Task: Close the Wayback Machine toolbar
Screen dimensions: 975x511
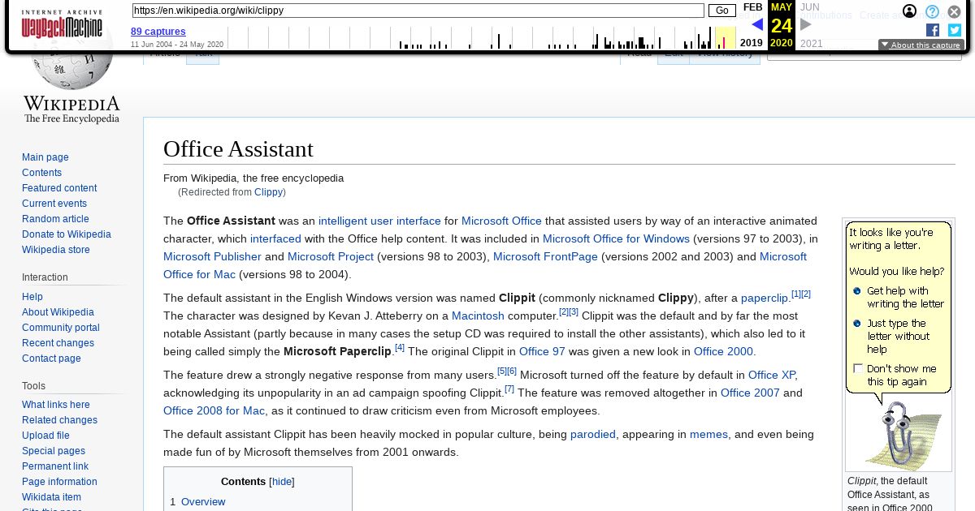Action: coord(955,11)
